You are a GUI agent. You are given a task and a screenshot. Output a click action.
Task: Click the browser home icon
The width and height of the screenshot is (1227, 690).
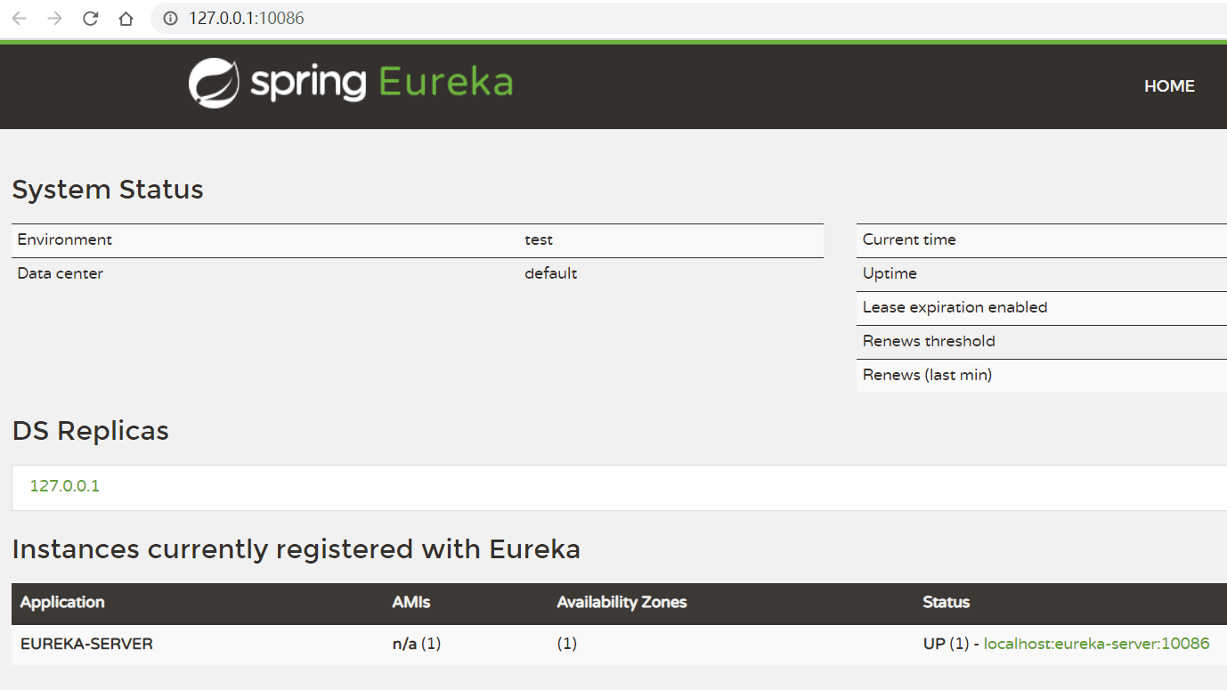click(126, 19)
